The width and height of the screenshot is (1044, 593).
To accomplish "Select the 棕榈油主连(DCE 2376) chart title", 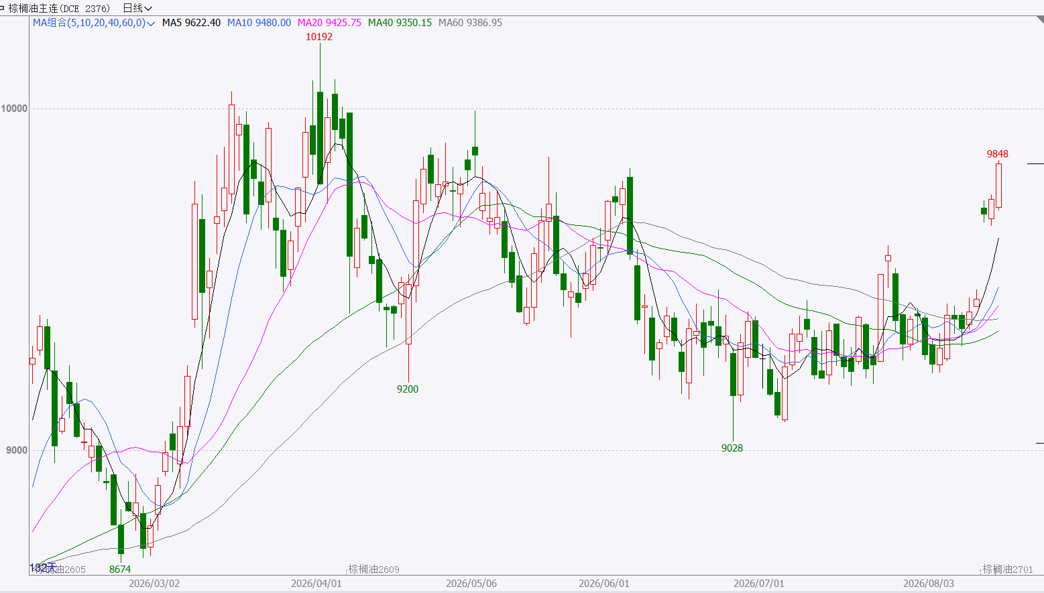I will click(59, 8).
